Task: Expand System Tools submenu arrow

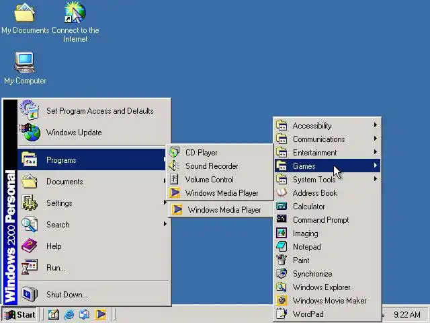Action: tap(376, 179)
